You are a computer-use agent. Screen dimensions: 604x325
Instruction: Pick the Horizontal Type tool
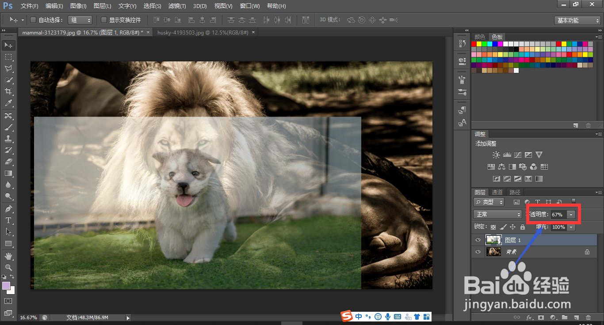coord(8,220)
